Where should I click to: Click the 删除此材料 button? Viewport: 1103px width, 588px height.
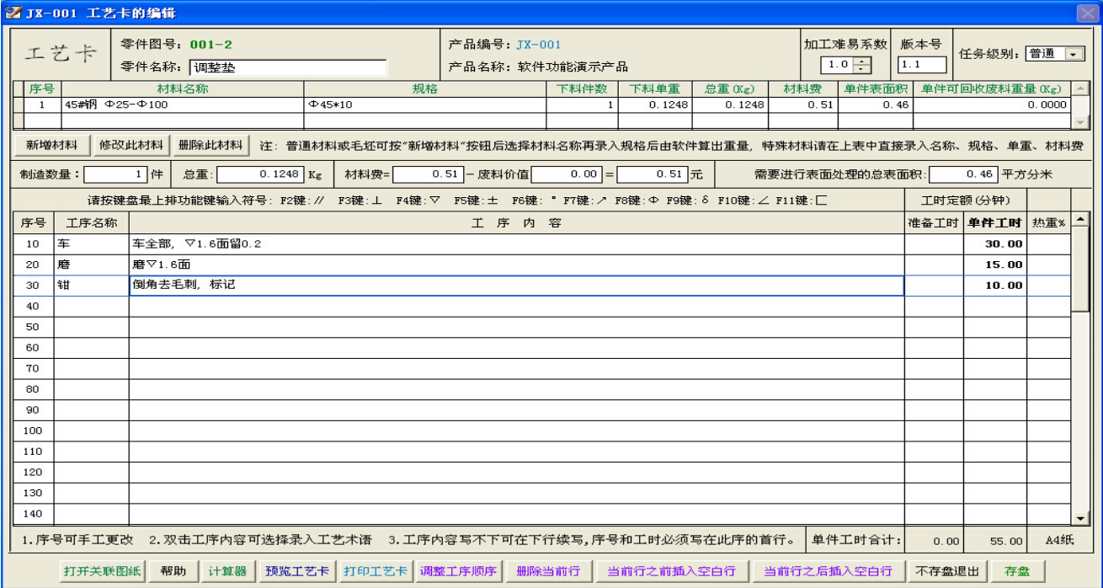coord(210,146)
